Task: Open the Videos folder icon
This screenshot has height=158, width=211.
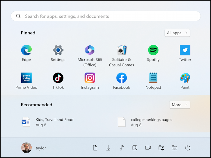Action: 148,148
